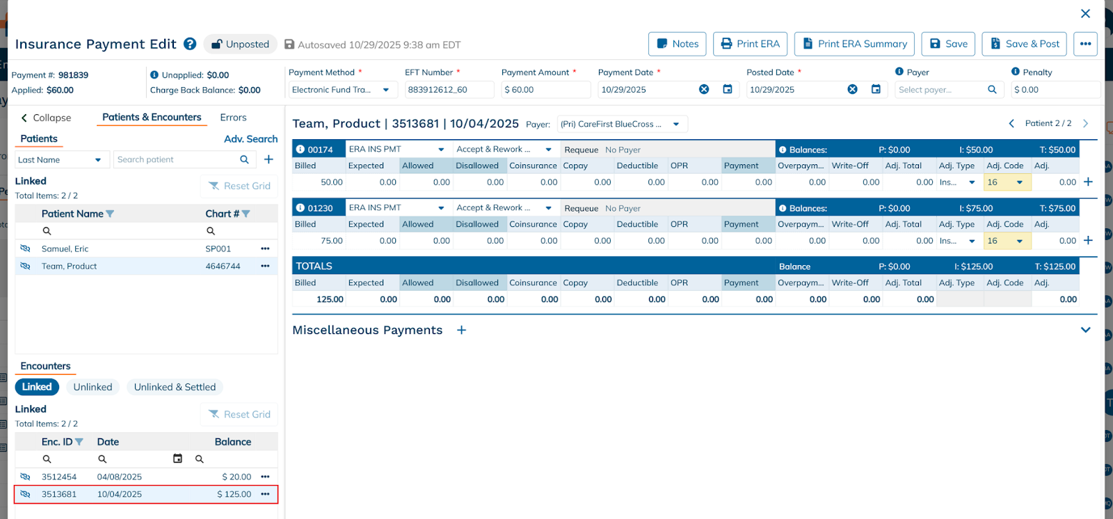Open the Posted Date calendar picker

[876, 89]
